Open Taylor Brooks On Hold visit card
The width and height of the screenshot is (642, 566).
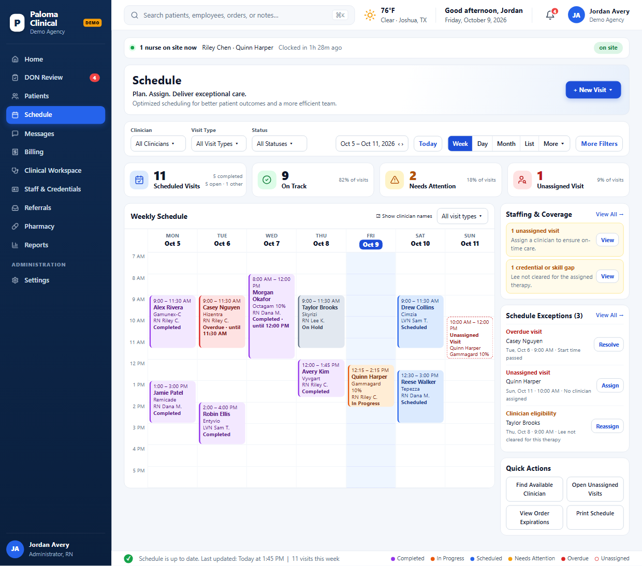pyautogui.click(x=321, y=321)
